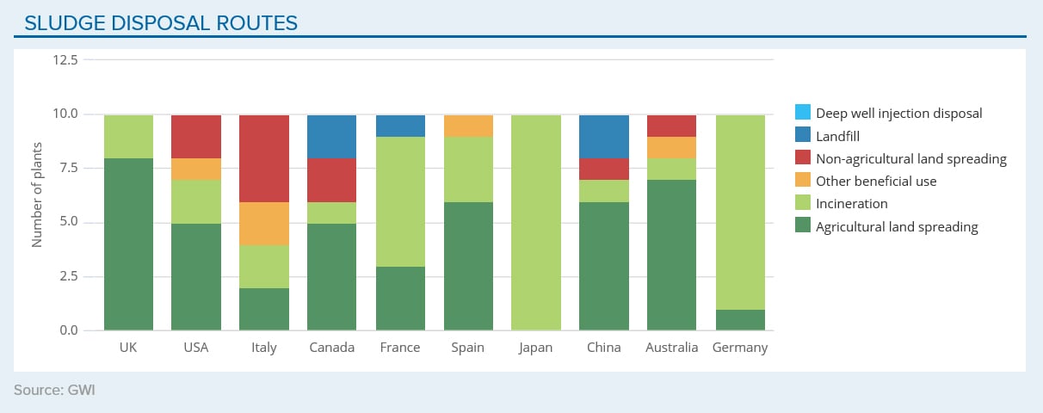Click the blue Landfill legend swatch
The height and width of the screenshot is (413, 1043).
[x=802, y=136]
